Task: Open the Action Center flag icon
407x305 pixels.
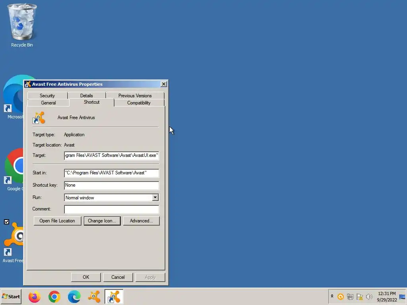Action: coord(359,296)
